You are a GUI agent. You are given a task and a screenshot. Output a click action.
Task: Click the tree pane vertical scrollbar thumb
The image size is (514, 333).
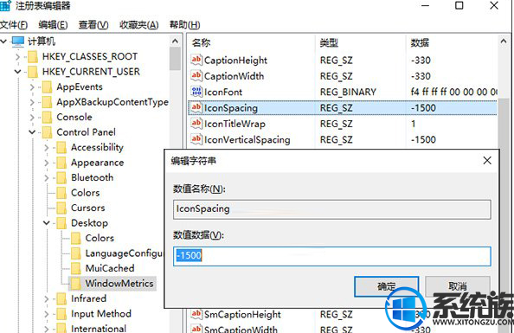175,59
